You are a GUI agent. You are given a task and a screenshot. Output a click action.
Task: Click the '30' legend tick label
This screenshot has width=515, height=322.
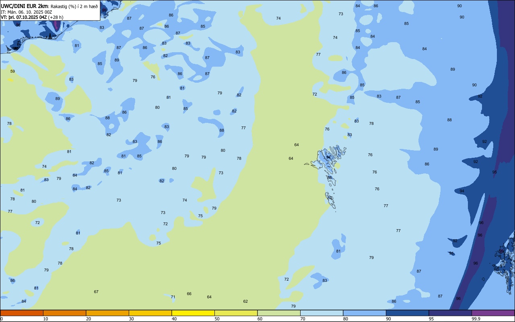pyautogui.click(x=132, y=319)
